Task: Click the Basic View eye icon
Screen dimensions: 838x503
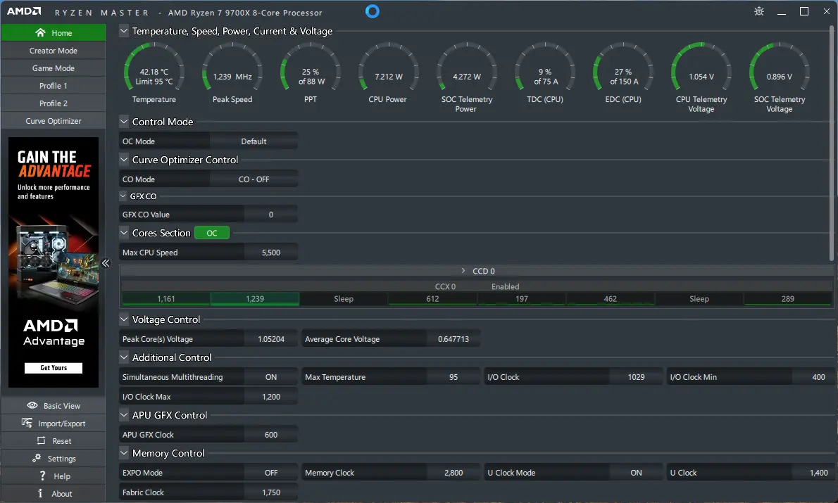Action: [x=32, y=405]
